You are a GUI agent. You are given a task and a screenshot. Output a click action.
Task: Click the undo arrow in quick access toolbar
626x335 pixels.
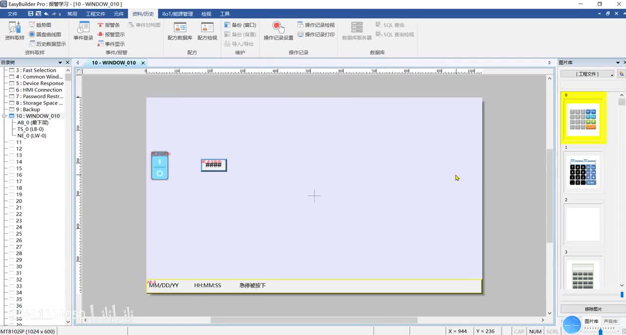point(46,14)
